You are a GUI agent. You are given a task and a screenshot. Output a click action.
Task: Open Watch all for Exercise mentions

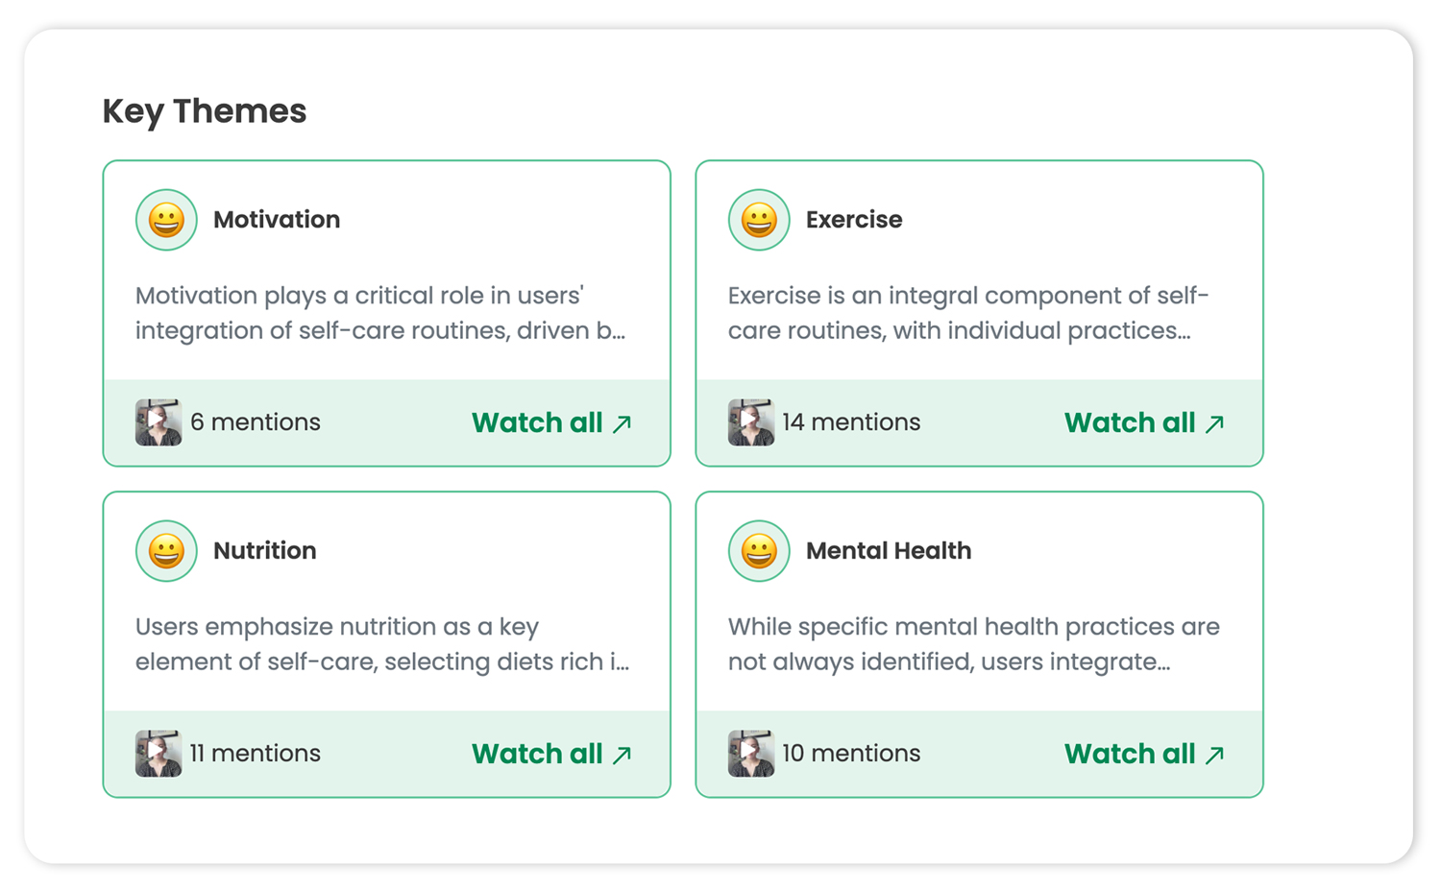tap(1144, 422)
